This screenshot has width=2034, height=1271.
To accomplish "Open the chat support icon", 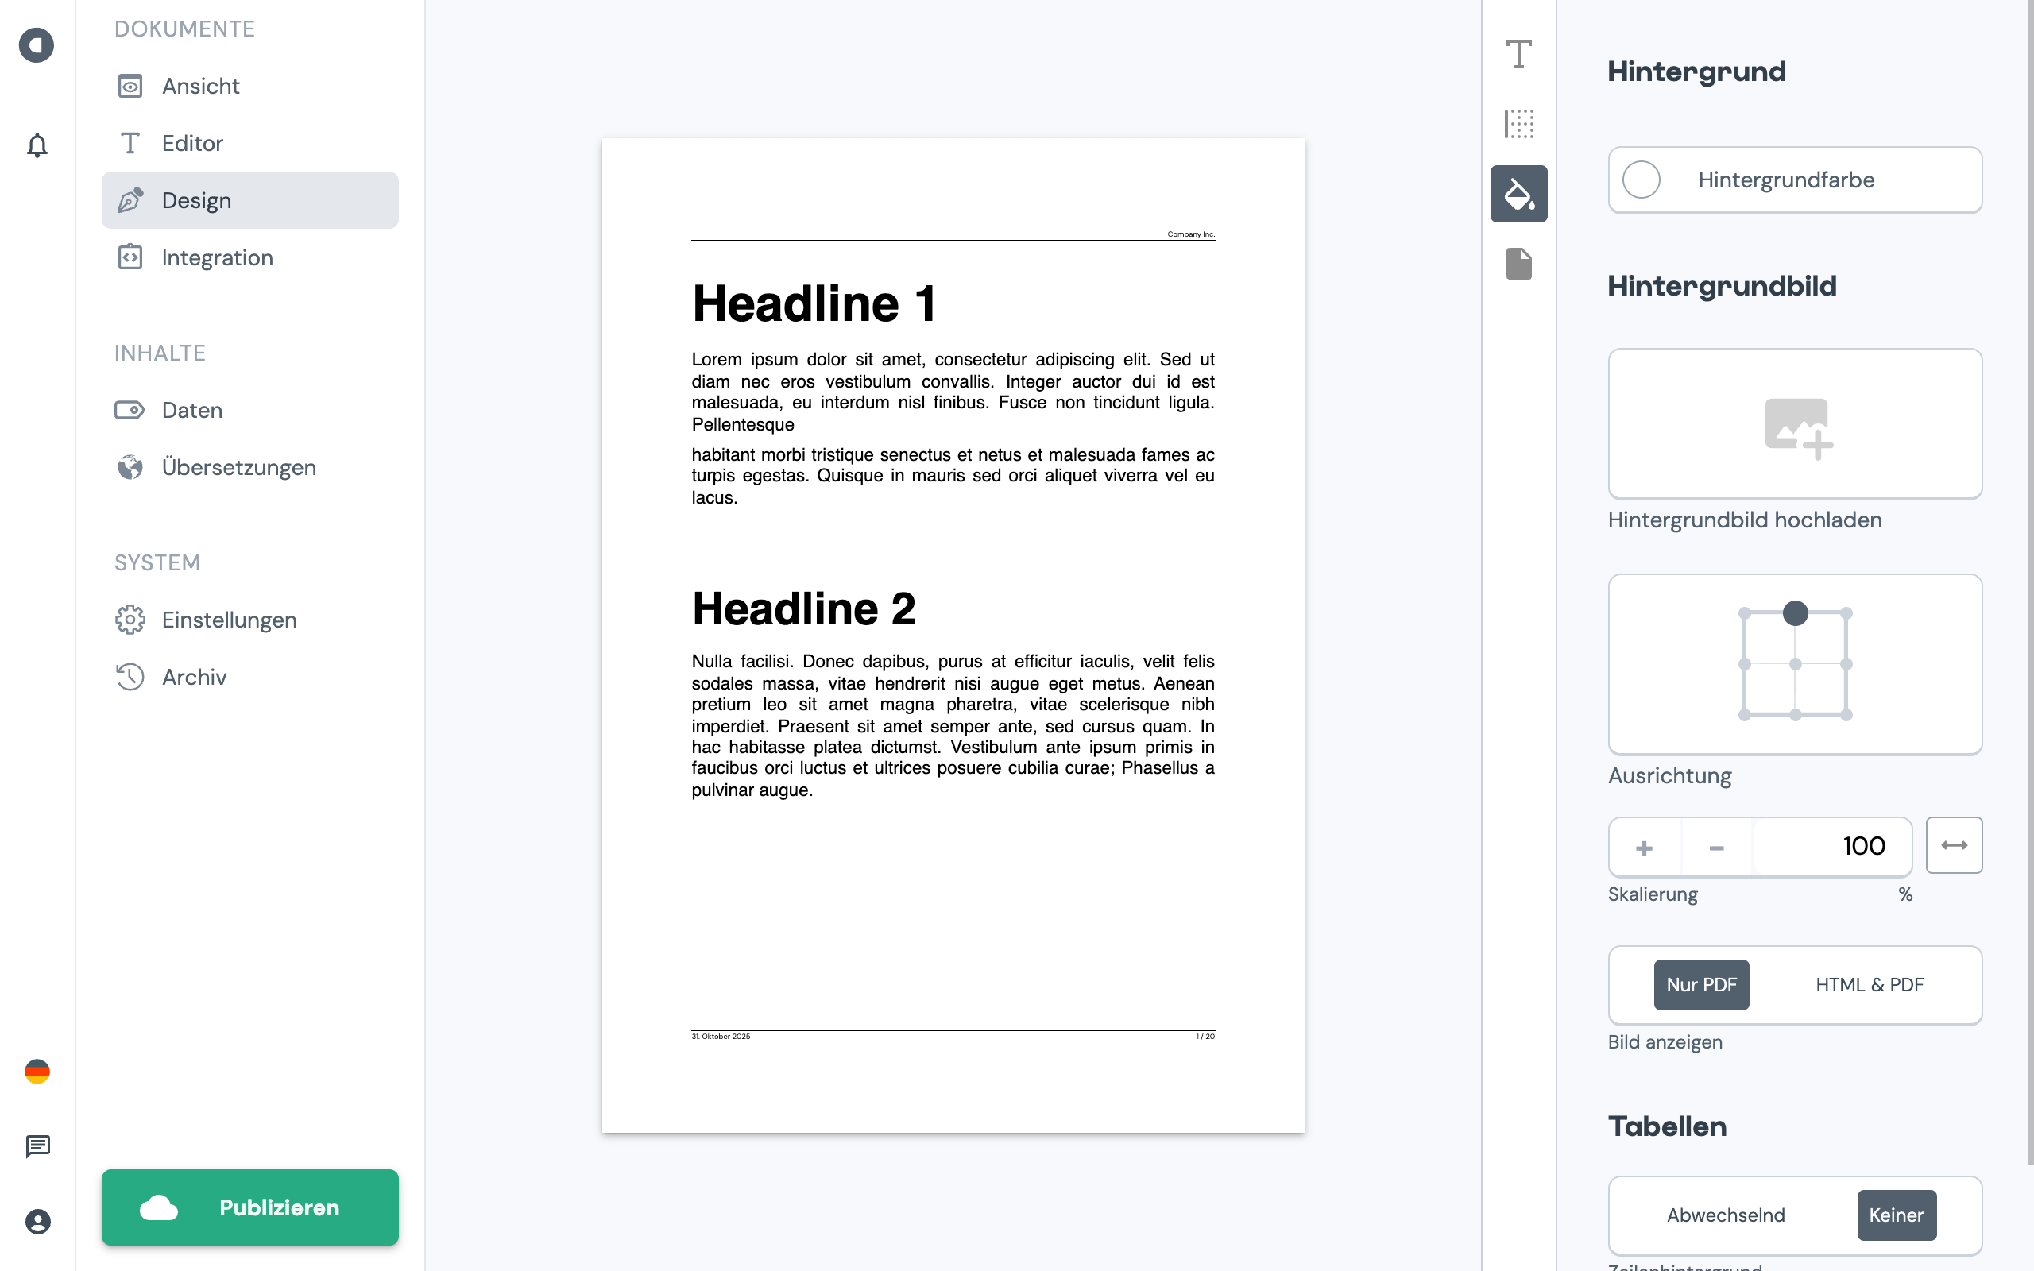I will [37, 1145].
